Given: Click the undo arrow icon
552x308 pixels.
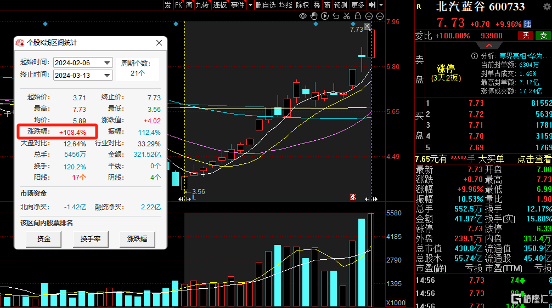Looking at the screenshot, I should (336, 16).
